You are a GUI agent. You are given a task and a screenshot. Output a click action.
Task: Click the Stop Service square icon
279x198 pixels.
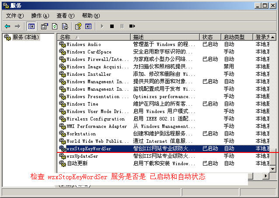pyautogui.click(x=112, y=26)
